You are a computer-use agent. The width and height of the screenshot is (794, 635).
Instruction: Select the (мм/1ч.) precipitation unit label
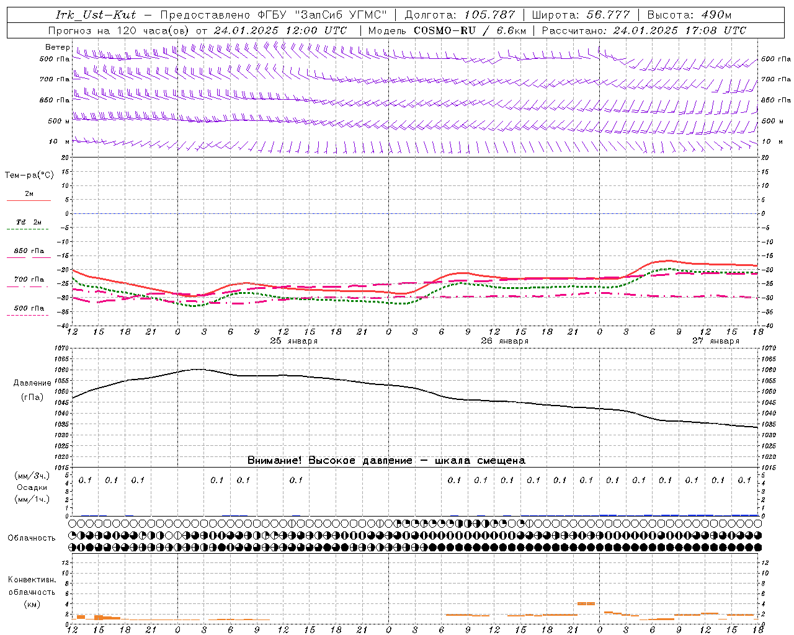pos(32,499)
